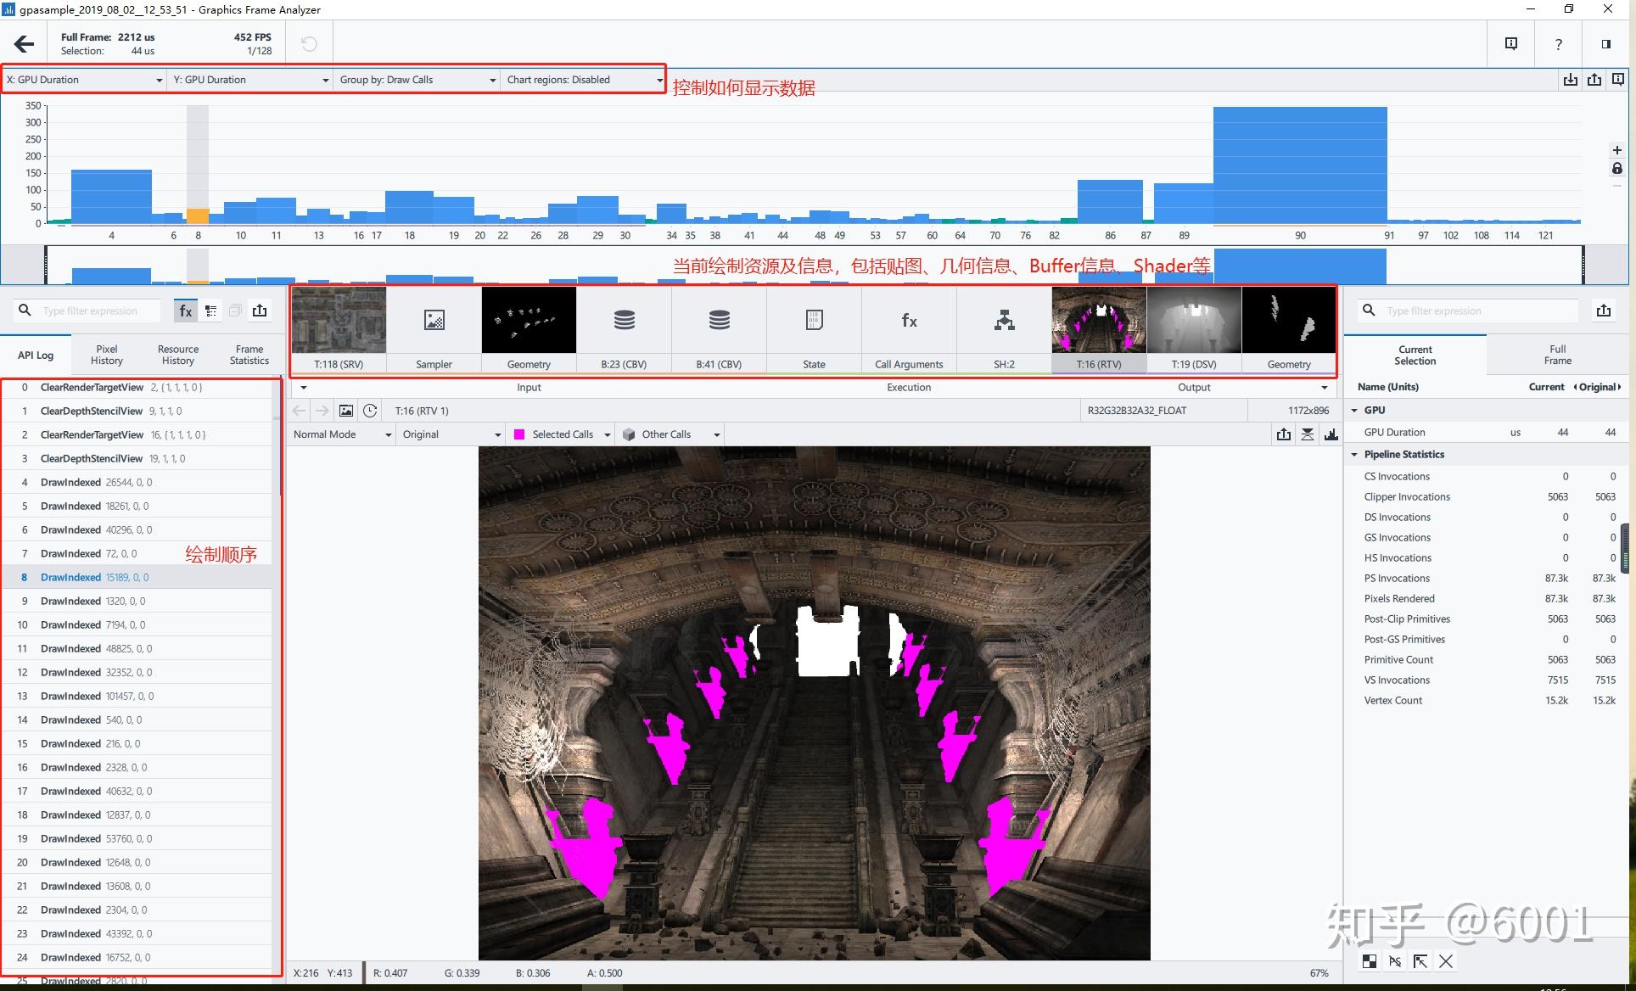Collapse the Pipeline Statistics section
This screenshot has height=991, width=1636.
point(1354,455)
